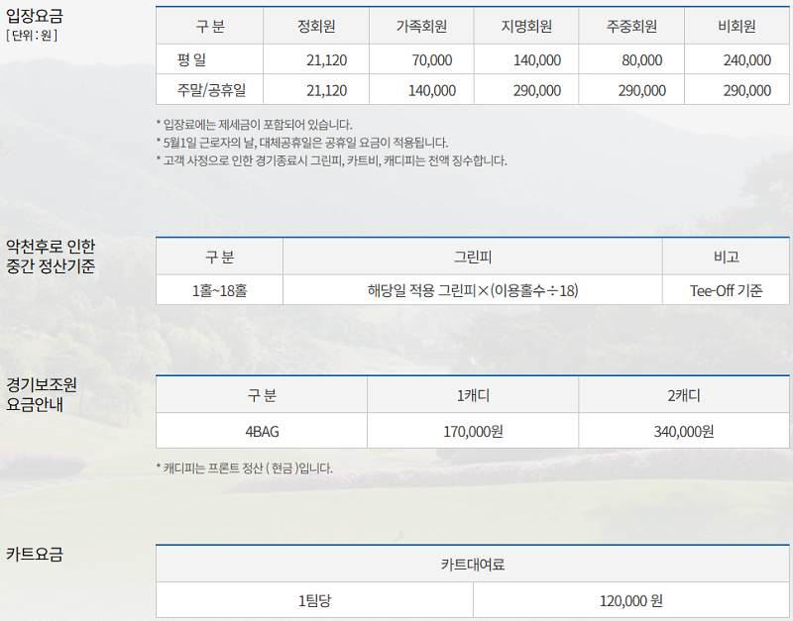Select the 카트대여료 table header
The image size is (793, 621).
[473, 565]
